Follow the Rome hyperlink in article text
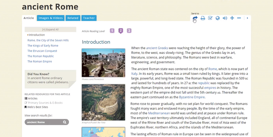The height and width of the screenshot is (137, 273). click(212, 69)
